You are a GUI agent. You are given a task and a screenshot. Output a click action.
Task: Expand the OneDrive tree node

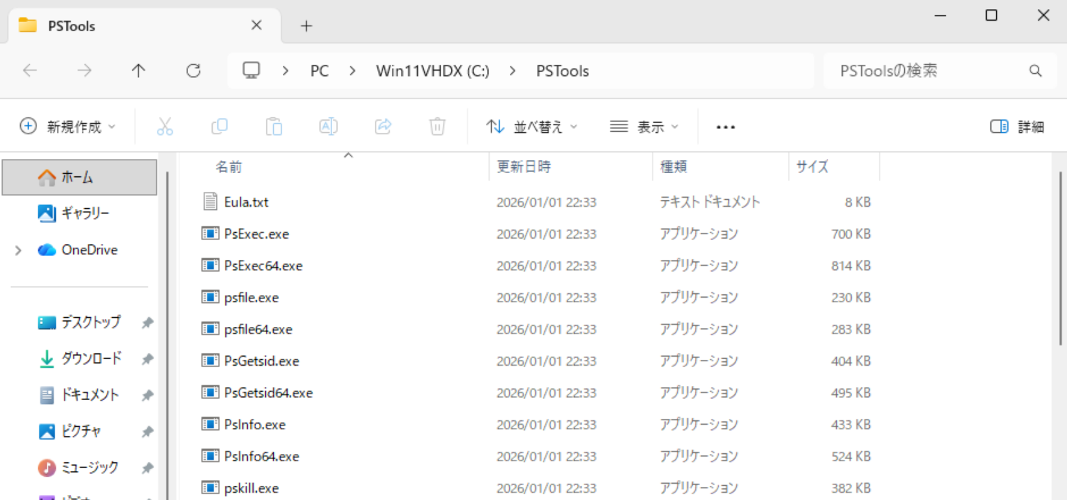[18, 250]
